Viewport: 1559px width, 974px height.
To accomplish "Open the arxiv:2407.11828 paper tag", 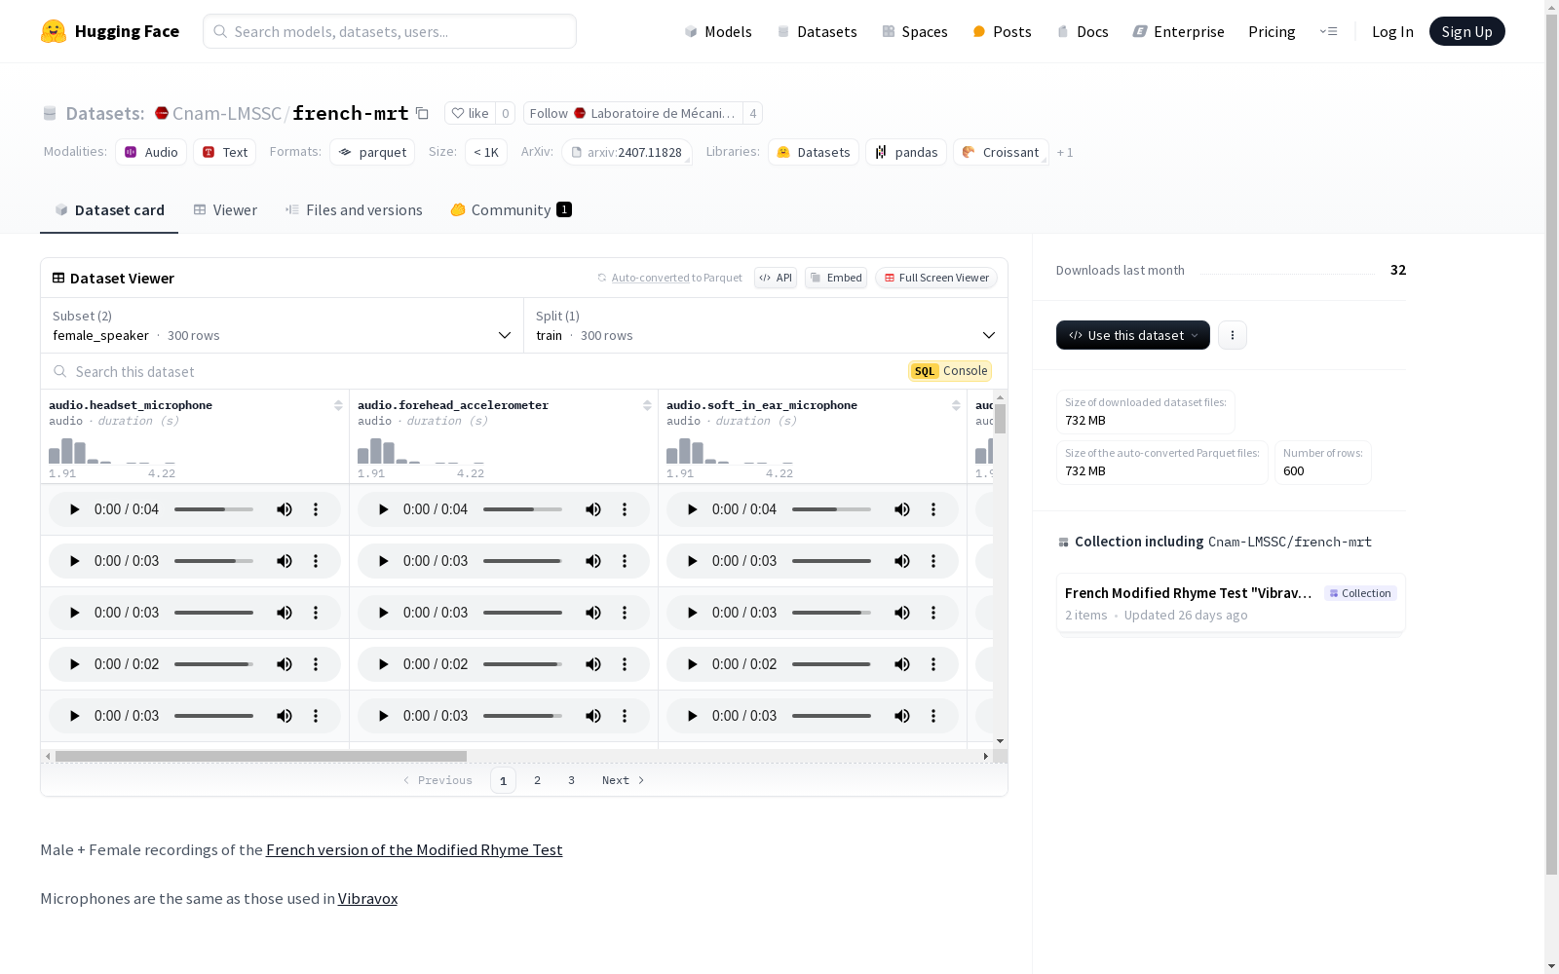I will (x=627, y=152).
